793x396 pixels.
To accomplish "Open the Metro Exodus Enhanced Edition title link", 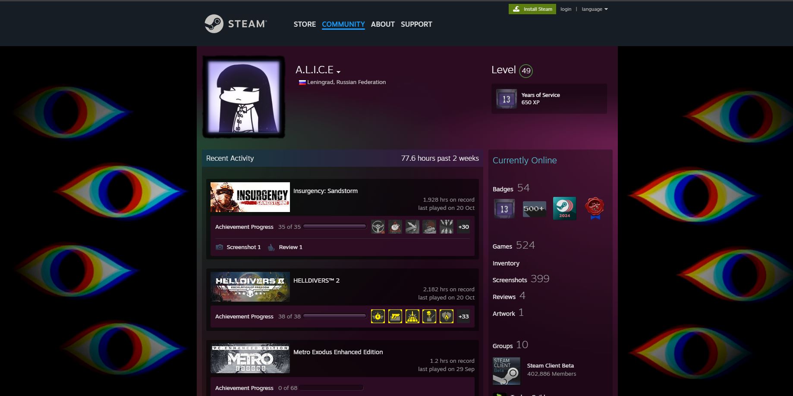I will coord(338,352).
